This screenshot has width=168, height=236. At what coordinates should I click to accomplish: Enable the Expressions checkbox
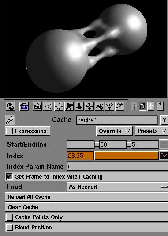(9, 131)
